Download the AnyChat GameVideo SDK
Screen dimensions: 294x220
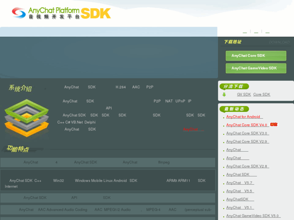[256, 68]
